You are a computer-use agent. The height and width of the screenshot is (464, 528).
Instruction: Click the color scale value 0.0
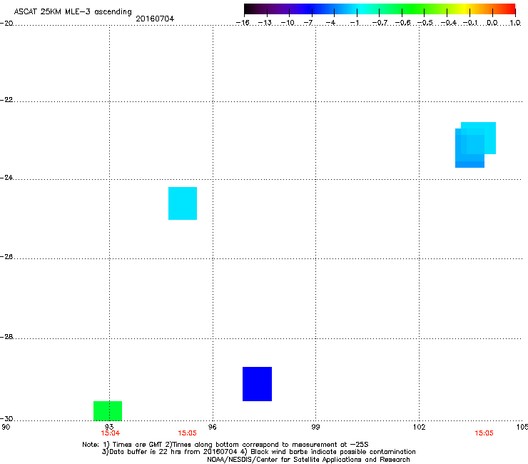click(492, 23)
